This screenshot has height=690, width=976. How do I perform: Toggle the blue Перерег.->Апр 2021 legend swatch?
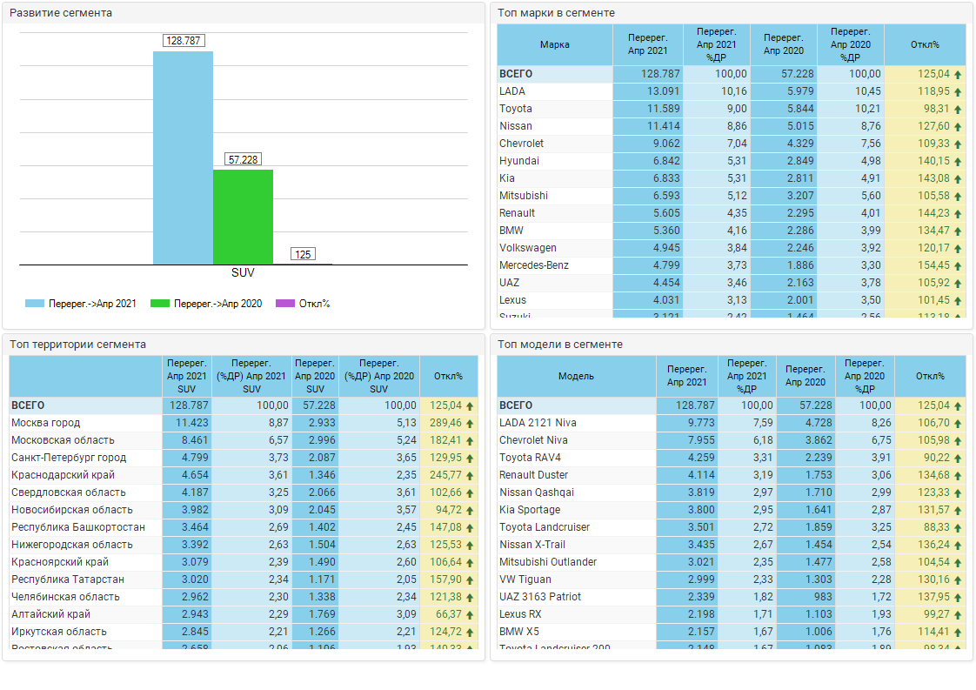[x=35, y=304]
